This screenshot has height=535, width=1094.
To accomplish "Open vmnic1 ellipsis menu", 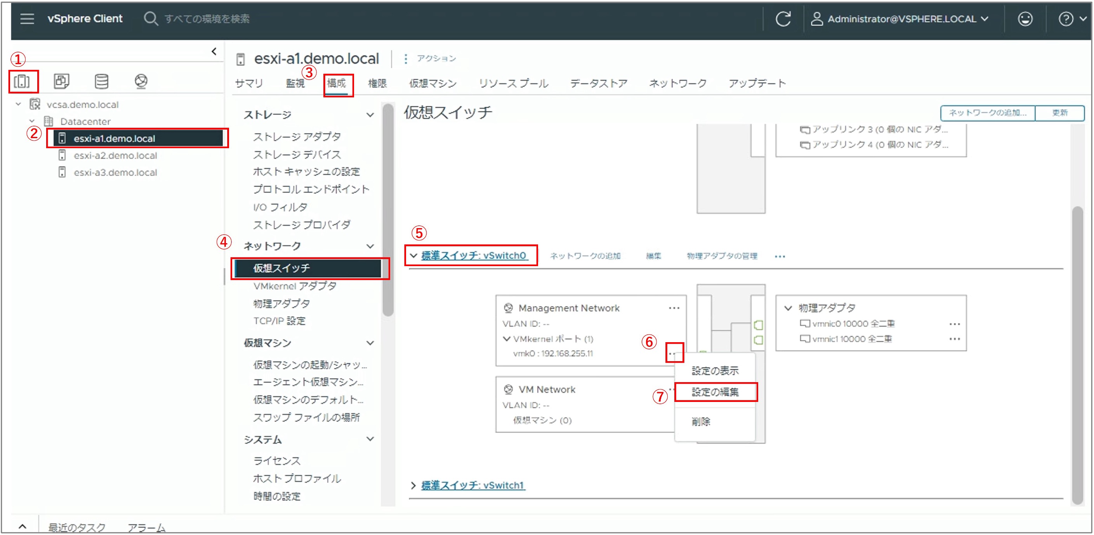I will tap(954, 339).
